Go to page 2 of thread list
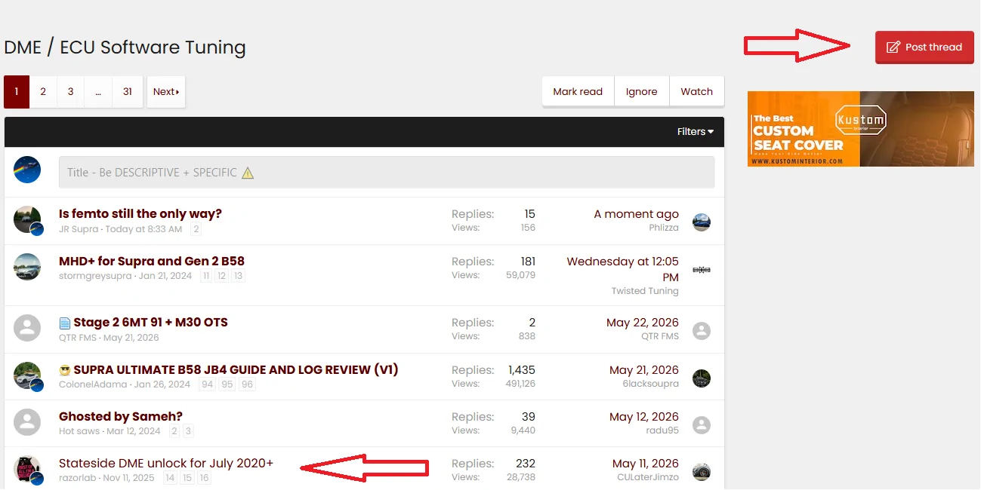981x490 pixels. [43, 92]
